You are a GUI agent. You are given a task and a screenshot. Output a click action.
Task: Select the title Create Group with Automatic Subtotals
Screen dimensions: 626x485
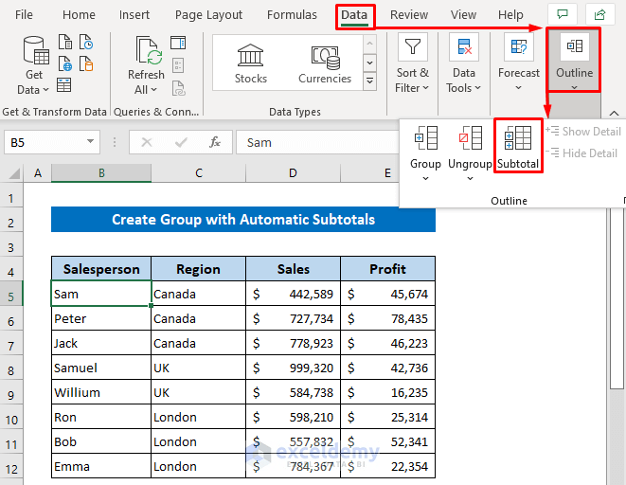pos(243,219)
